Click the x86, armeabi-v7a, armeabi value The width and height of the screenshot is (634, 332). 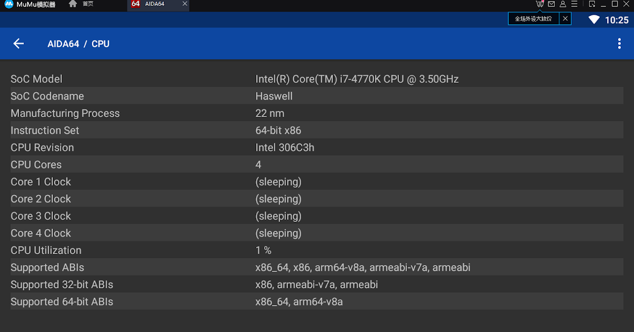click(x=316, y=285)
